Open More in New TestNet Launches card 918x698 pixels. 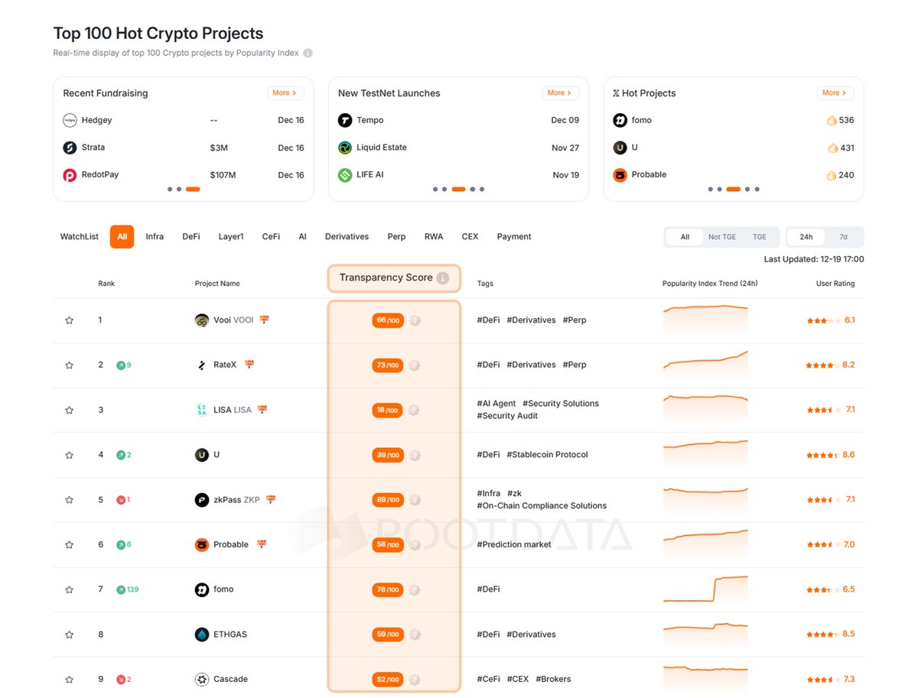click(x=561, y=93)
